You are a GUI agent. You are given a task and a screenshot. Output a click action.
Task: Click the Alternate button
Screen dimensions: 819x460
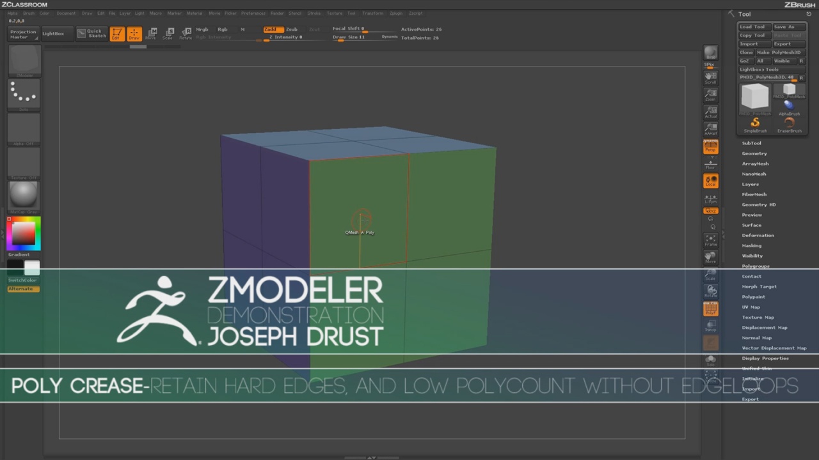click(x=23, y=289)
